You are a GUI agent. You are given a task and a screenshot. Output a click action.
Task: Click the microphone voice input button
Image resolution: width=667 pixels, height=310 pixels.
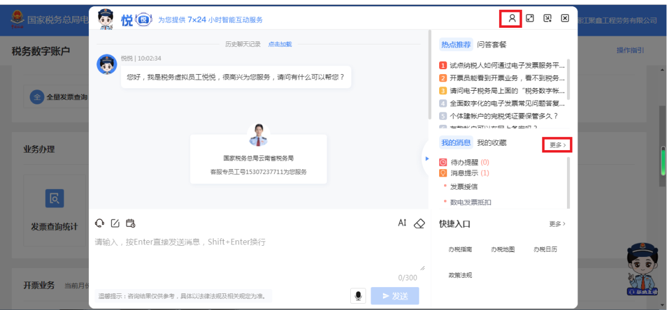coord(358,296)
